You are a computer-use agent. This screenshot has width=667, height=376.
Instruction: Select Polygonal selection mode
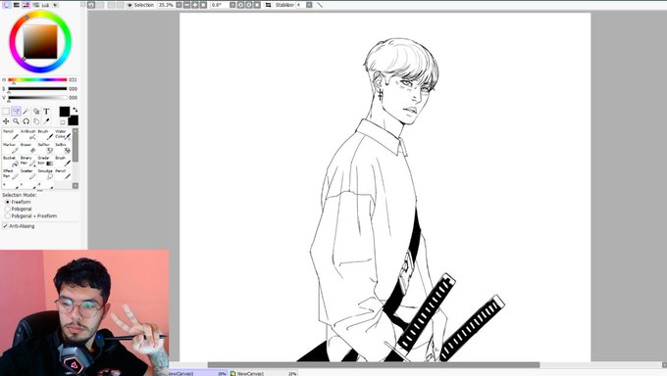(x=19, y=209)
